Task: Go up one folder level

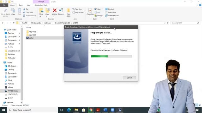Action: 14,23
